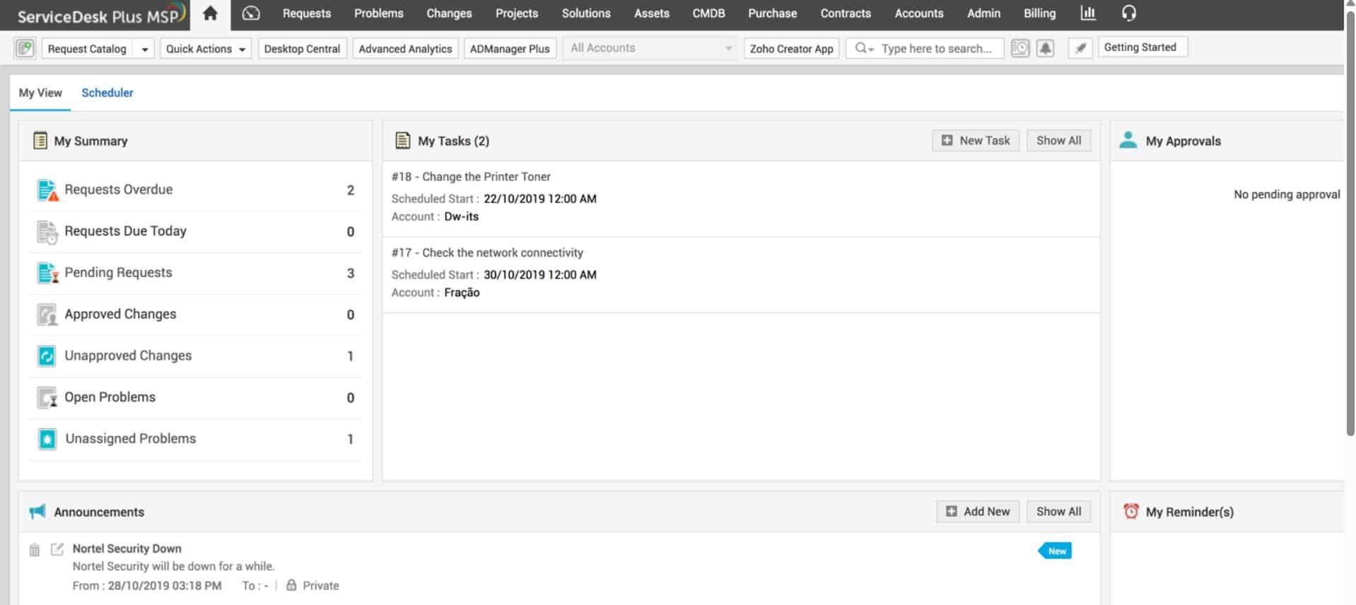Screen dimensions: 1356x605
Task: Expand the Request Catalog dropdown arrow
Action: click(144, 49)
